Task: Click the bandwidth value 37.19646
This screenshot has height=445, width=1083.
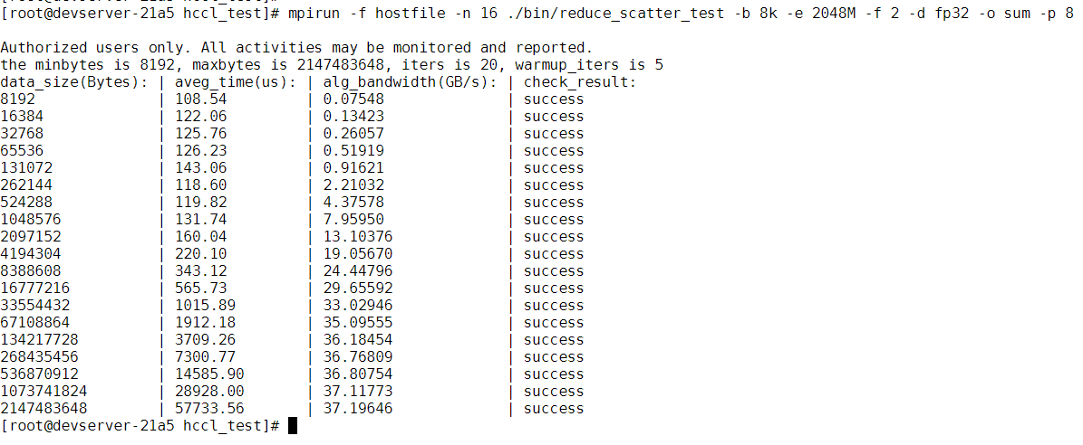Action: 359,409
